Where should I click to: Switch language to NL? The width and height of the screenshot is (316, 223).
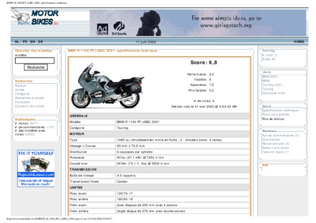click(17, 42)
